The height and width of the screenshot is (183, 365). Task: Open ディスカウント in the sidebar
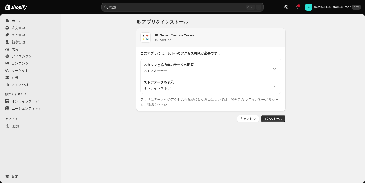30,56
